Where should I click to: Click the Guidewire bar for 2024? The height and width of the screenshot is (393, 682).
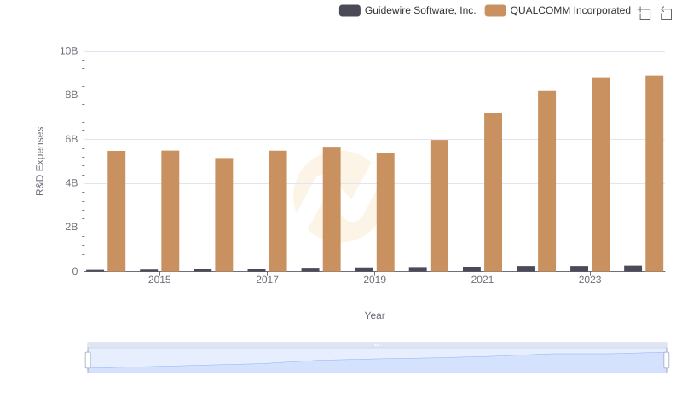(633, 269)
